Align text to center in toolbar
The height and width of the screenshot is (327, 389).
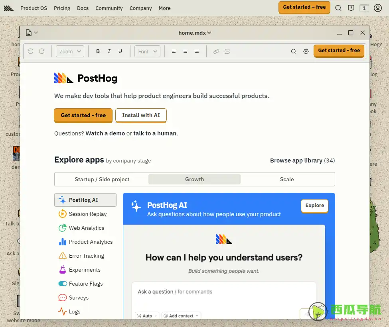pos(185,51)
